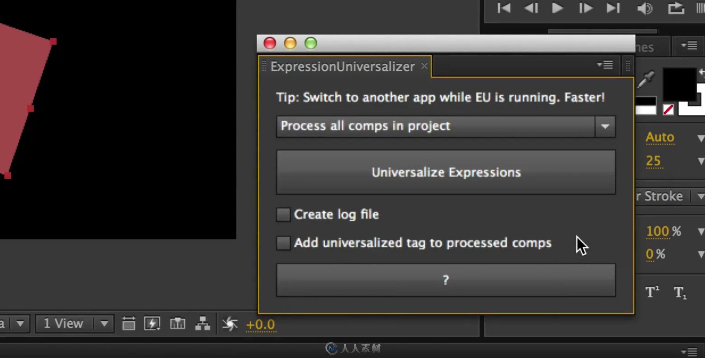Image resolution: width=705 pixels, height=358 pixels.
Task: Click the Auto leading value
Action: coord(660,137)
